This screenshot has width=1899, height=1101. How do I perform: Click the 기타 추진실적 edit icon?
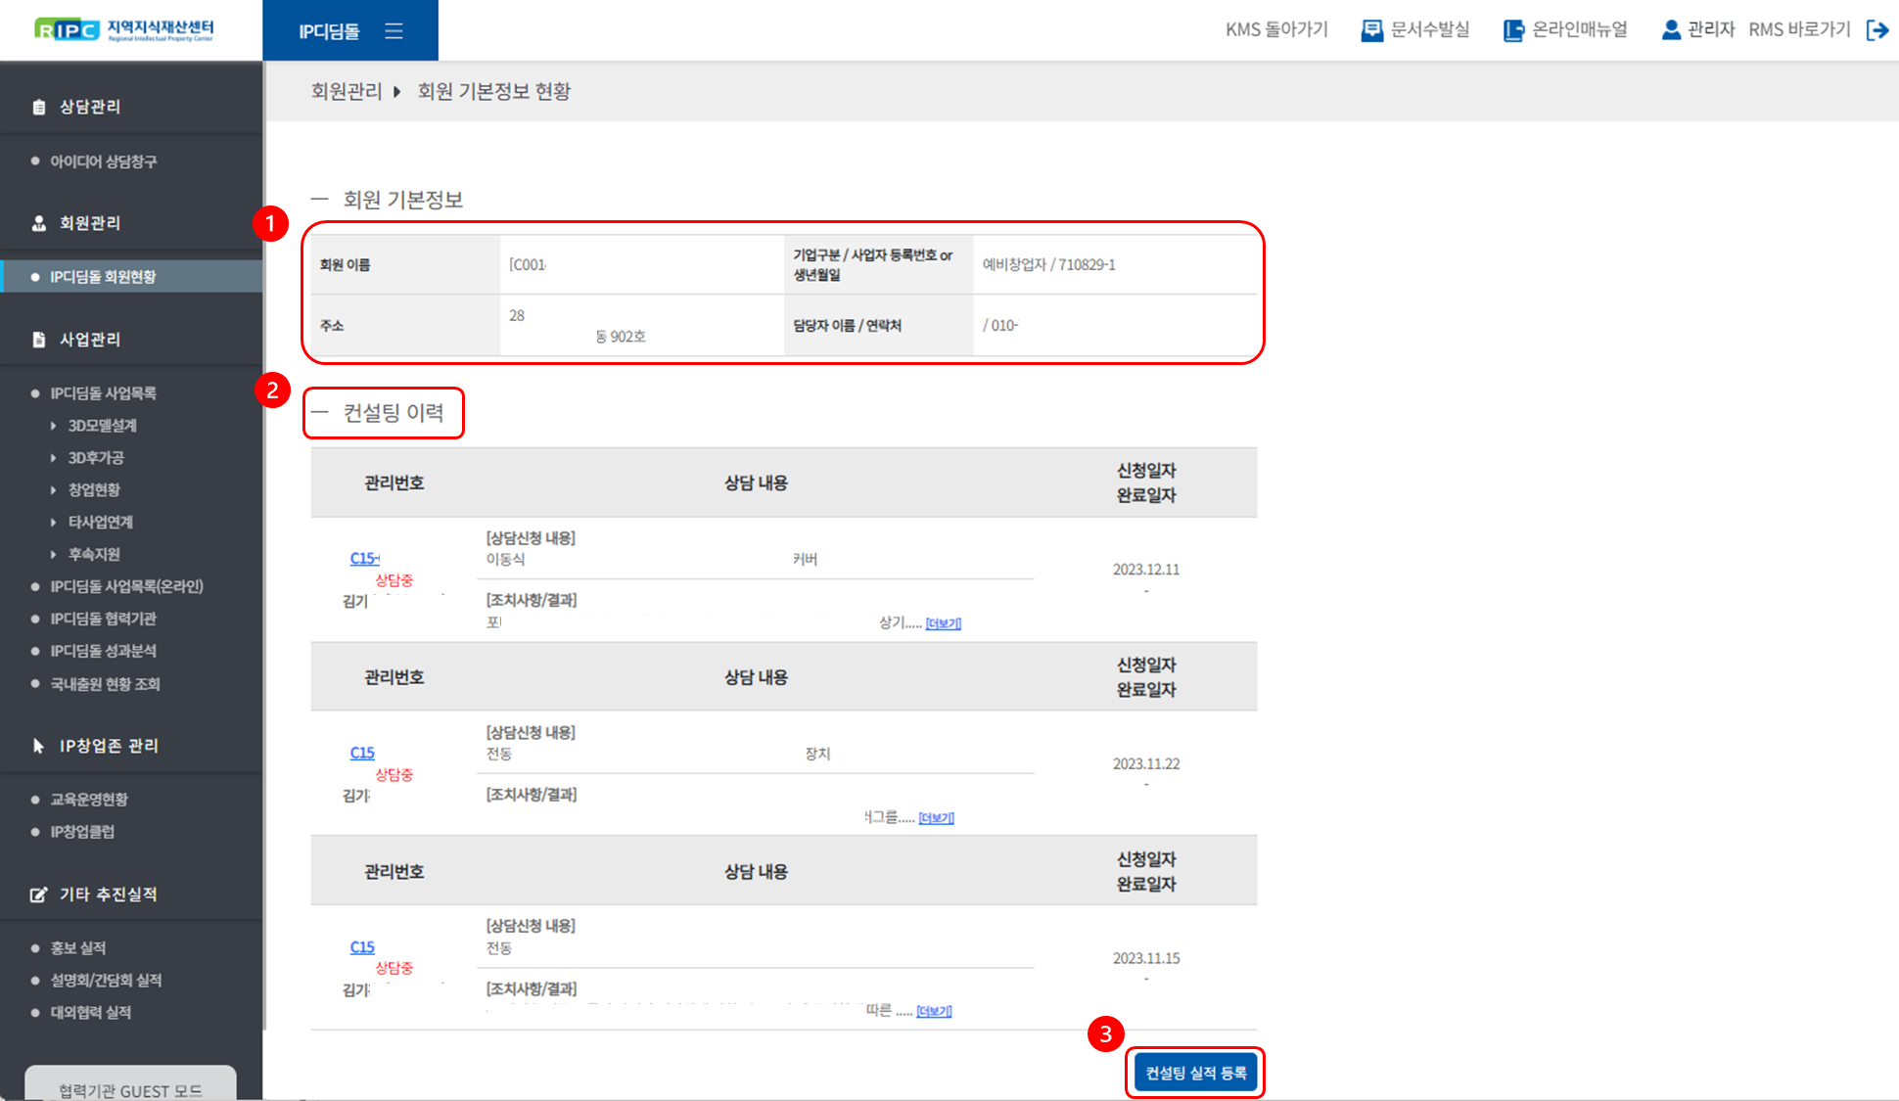tap(38, 895)
